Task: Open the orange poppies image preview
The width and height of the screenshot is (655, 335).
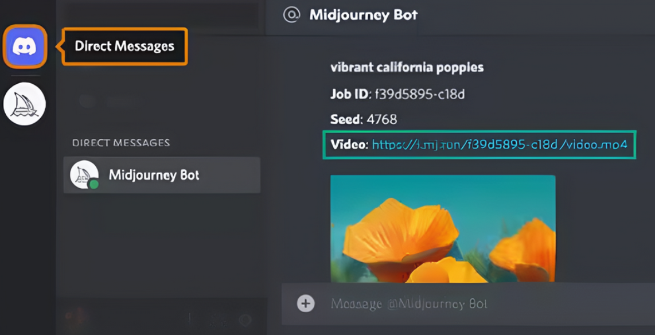Action: [443, 228]
